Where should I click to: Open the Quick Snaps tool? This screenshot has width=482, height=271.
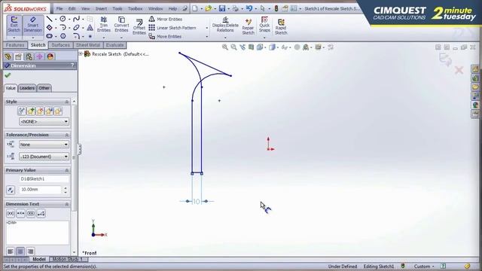pos(264,25)
